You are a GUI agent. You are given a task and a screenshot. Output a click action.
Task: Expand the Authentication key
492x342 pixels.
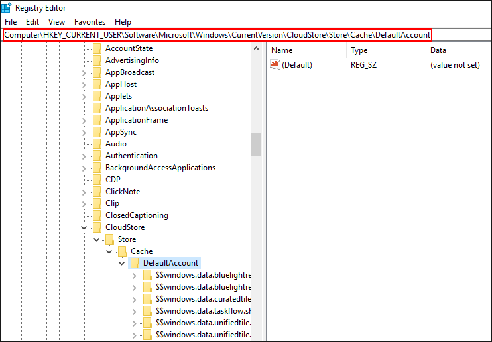coord(84,156)
